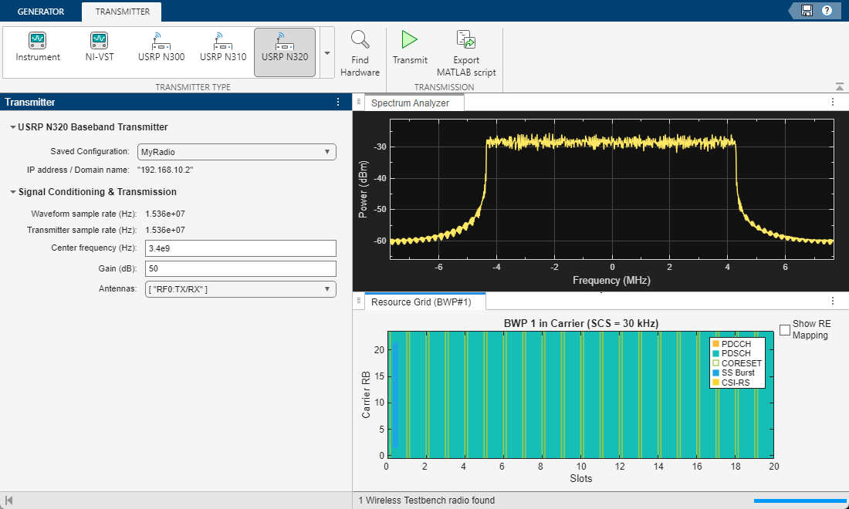Click the Center frequency input field
Screen dimensions: 849x509
pos(240,248)
